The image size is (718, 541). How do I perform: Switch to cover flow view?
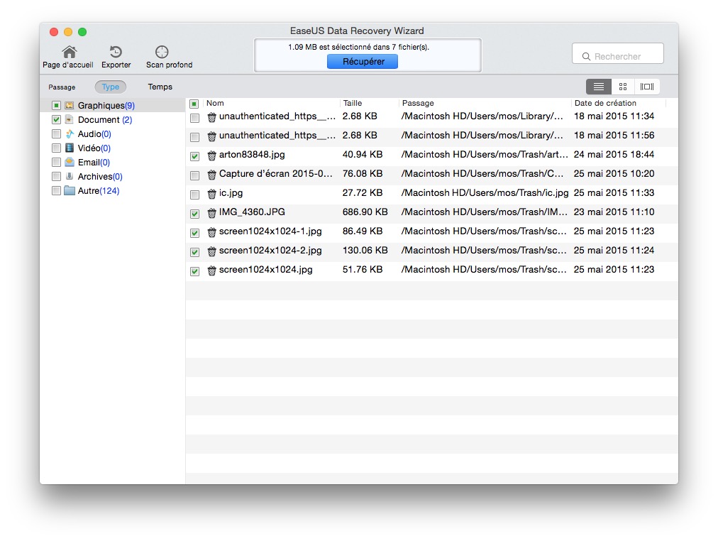647,87
